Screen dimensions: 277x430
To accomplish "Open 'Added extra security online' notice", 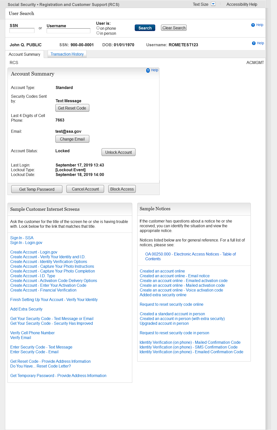I will click(163, 295).
